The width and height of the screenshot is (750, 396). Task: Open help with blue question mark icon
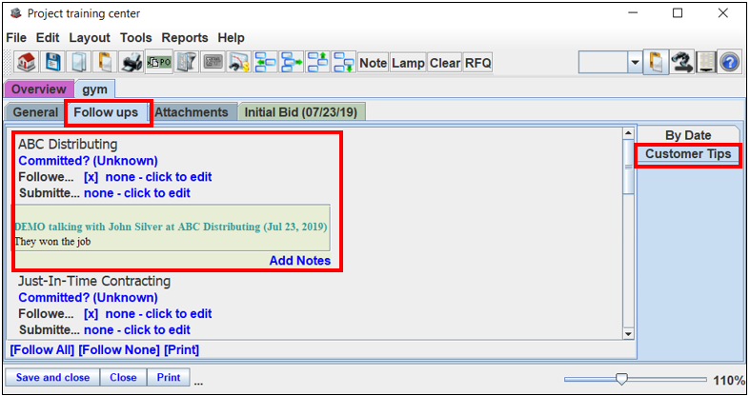click(x=729, y=63)
